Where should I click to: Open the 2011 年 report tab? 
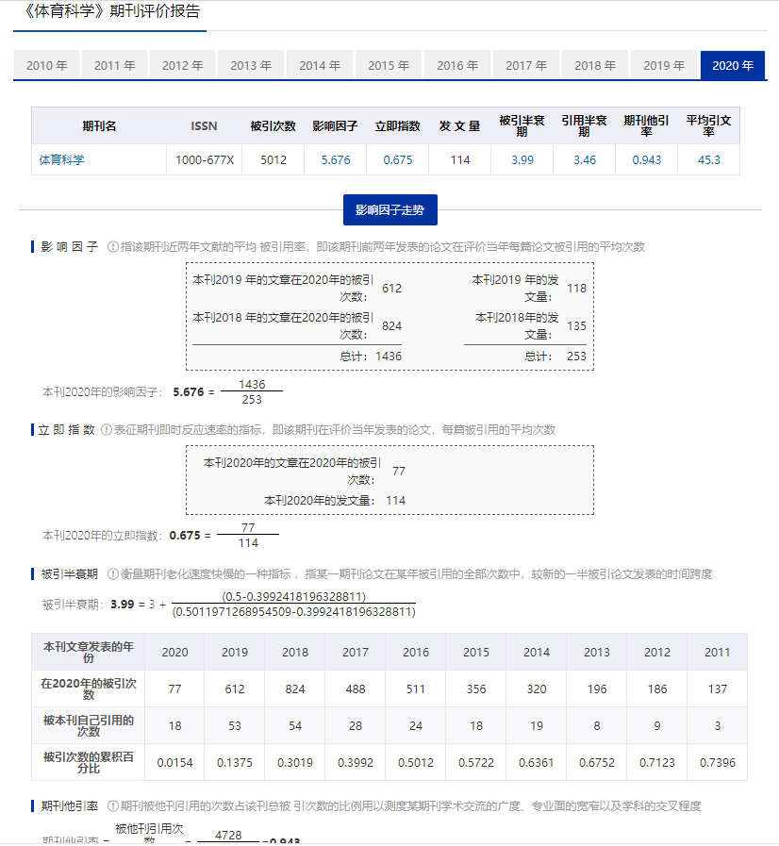[x=115, y=65]
